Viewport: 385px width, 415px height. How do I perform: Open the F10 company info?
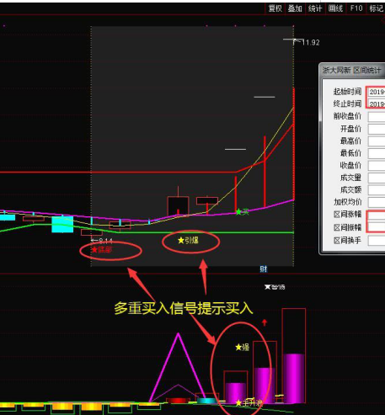356,8
